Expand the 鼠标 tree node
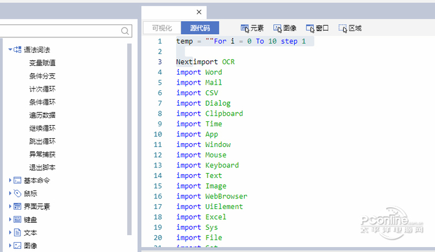The height and width of the screenshot is (252, 435). [x=11, y=194]
